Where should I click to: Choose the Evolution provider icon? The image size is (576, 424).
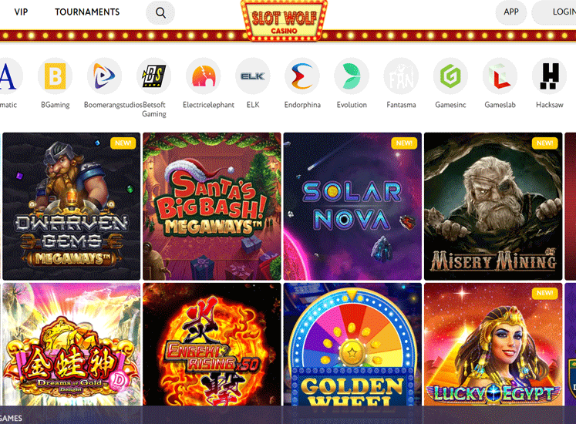(352, 76)
